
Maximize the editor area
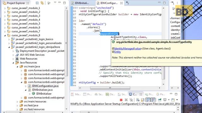164,3
